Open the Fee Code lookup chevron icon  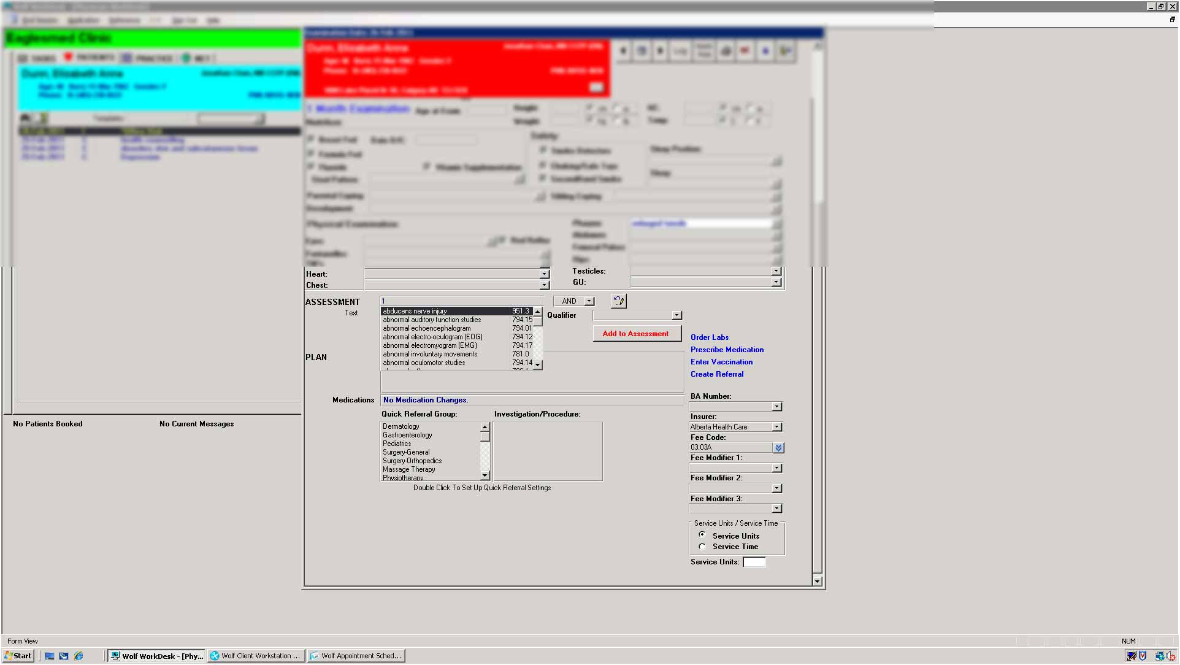tap(779, 448)
